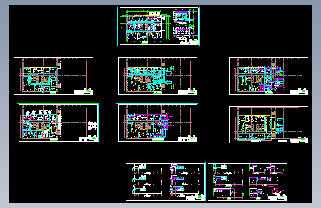Select the bottom-left sheet with six section views

pyautogui.click(x=165, y=182)
